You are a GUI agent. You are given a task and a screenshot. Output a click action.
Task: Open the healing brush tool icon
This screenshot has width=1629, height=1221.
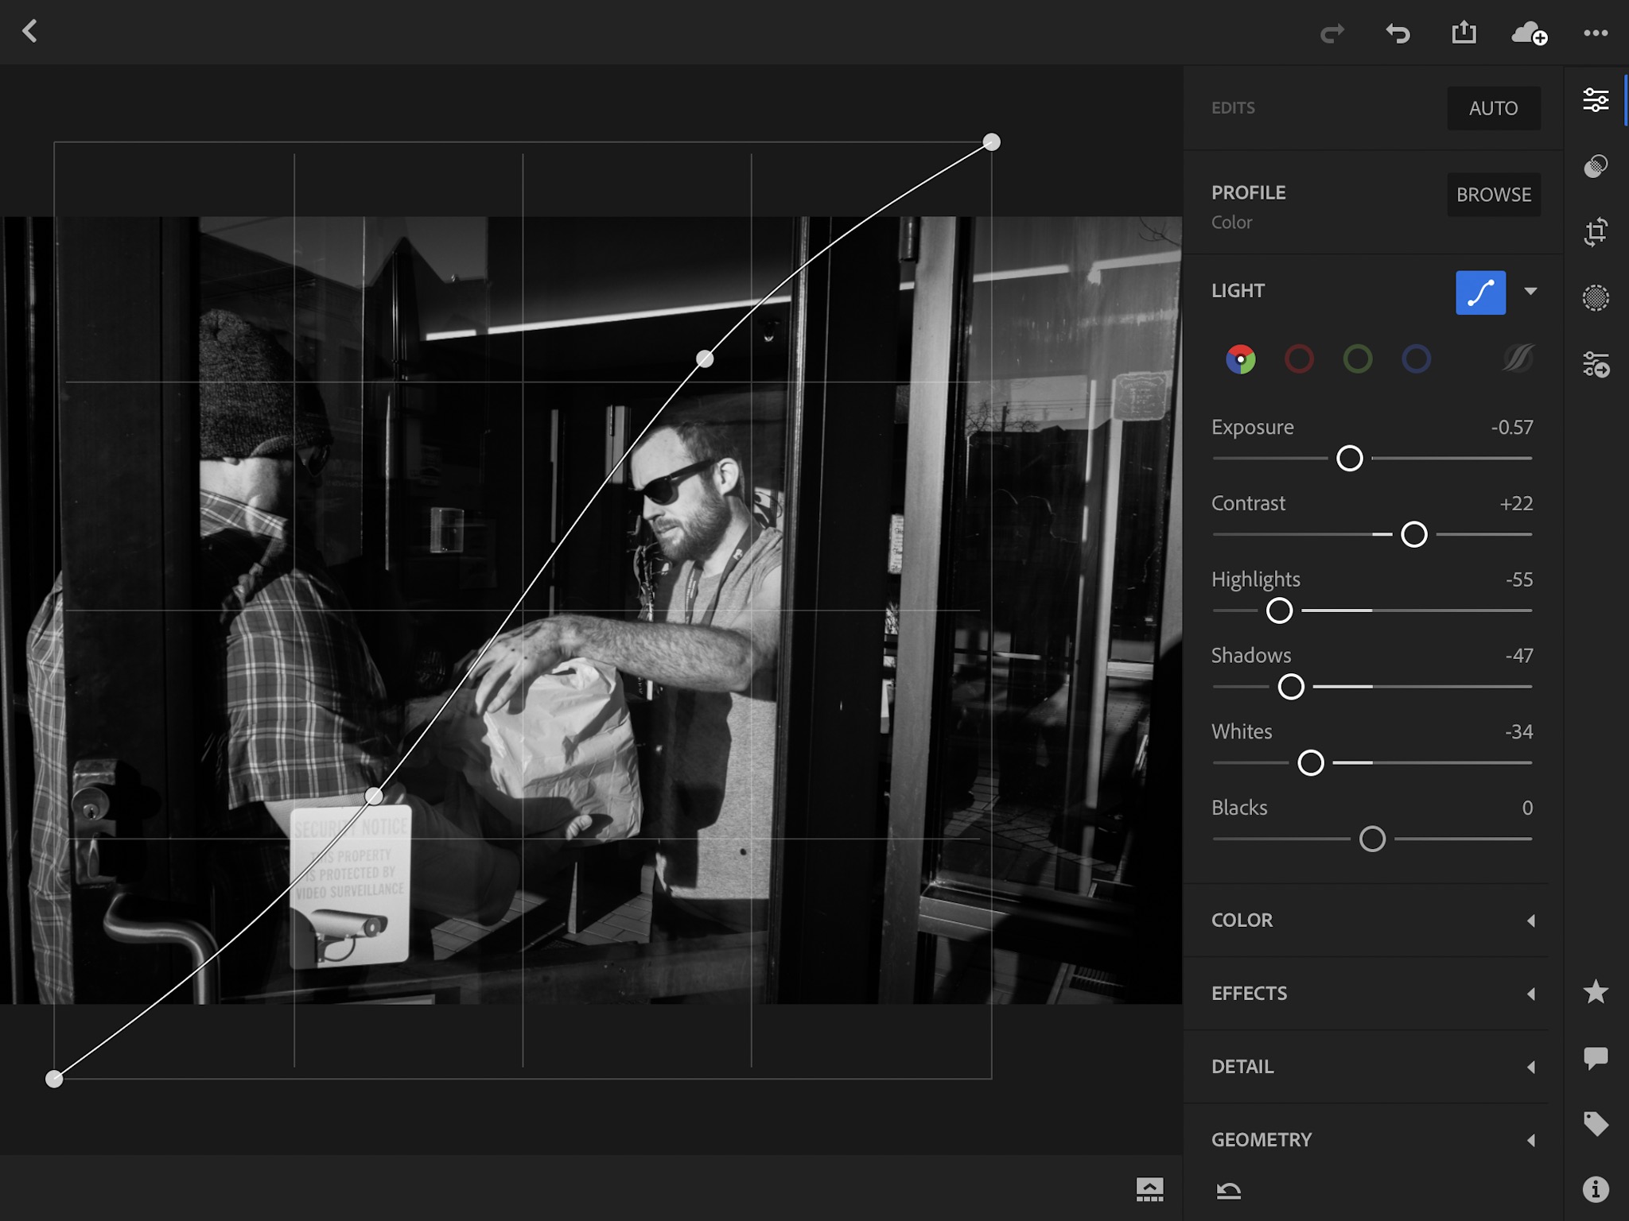point(1596,166)
